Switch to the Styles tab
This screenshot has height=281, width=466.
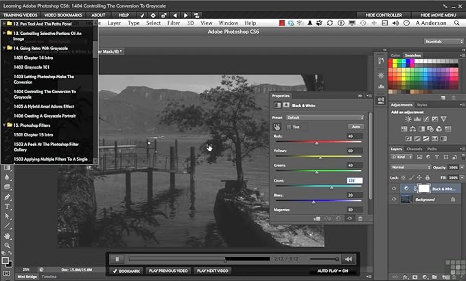[x=421, y=105]
